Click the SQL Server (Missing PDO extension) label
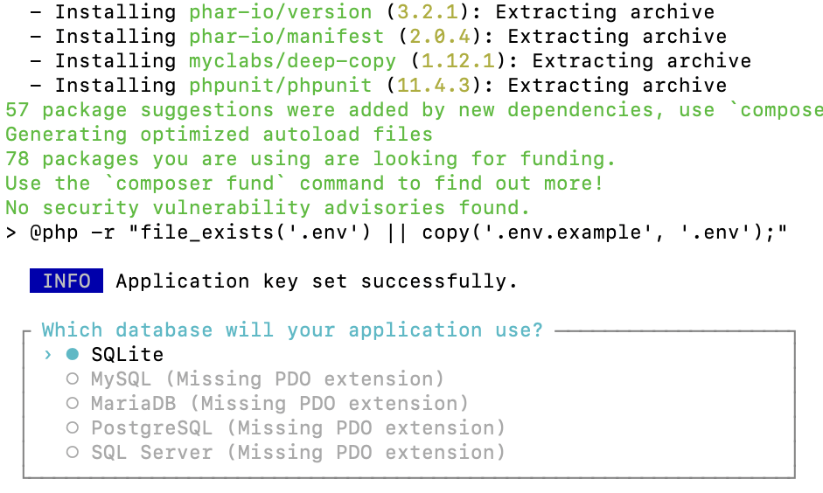The height and width of the screenshot is (493, 823). 298,452
